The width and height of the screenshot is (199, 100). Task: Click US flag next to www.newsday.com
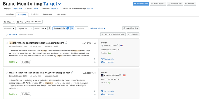[124, 75]
